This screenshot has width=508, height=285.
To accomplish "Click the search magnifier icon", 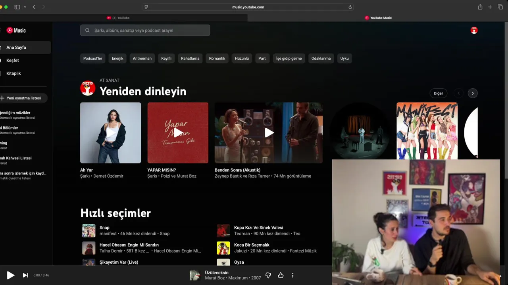I will [87, 30].
